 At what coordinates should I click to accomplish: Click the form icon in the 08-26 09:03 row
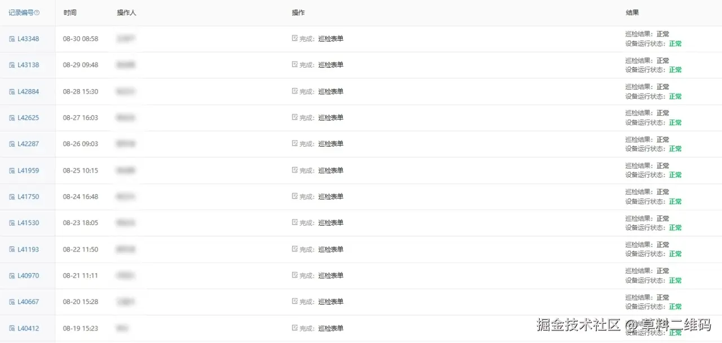click(294, 143)
